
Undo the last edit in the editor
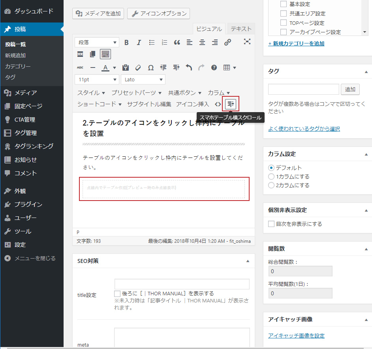click(189, 68)
